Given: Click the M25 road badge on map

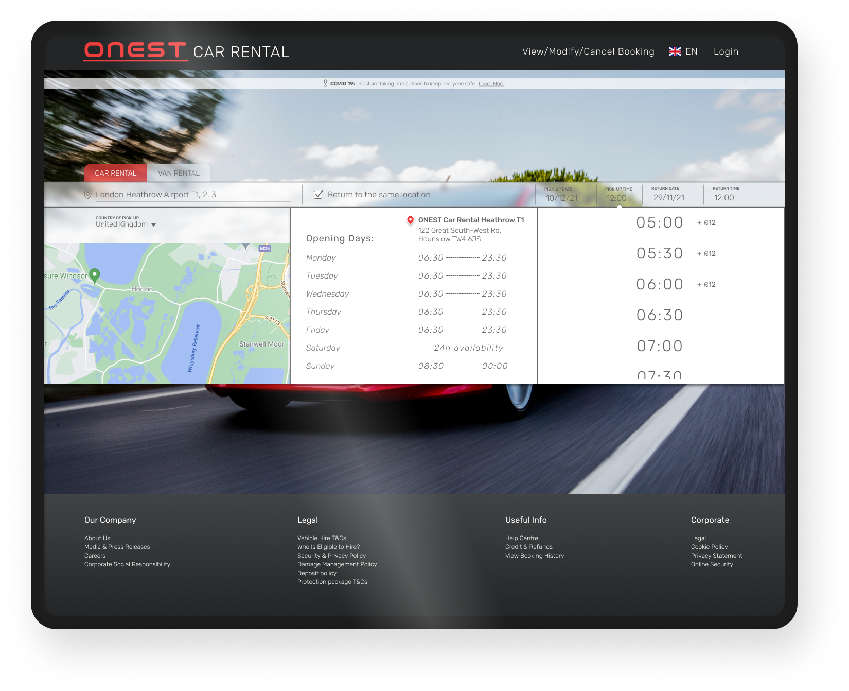Looking at the screenshot, I should [264, 248].
